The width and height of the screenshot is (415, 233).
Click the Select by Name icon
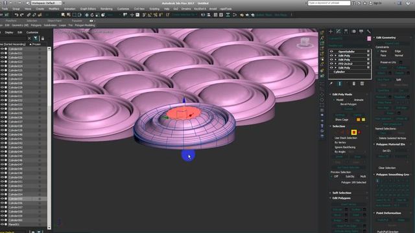tap(69, 15)
